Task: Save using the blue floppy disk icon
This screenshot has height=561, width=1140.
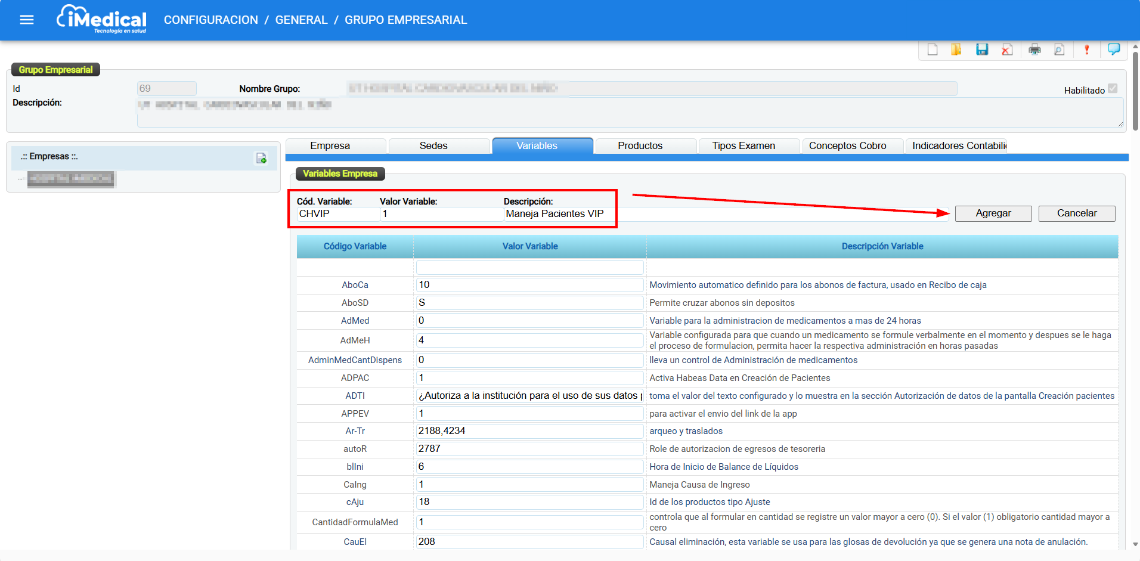Action: click(x=982, y=49)
